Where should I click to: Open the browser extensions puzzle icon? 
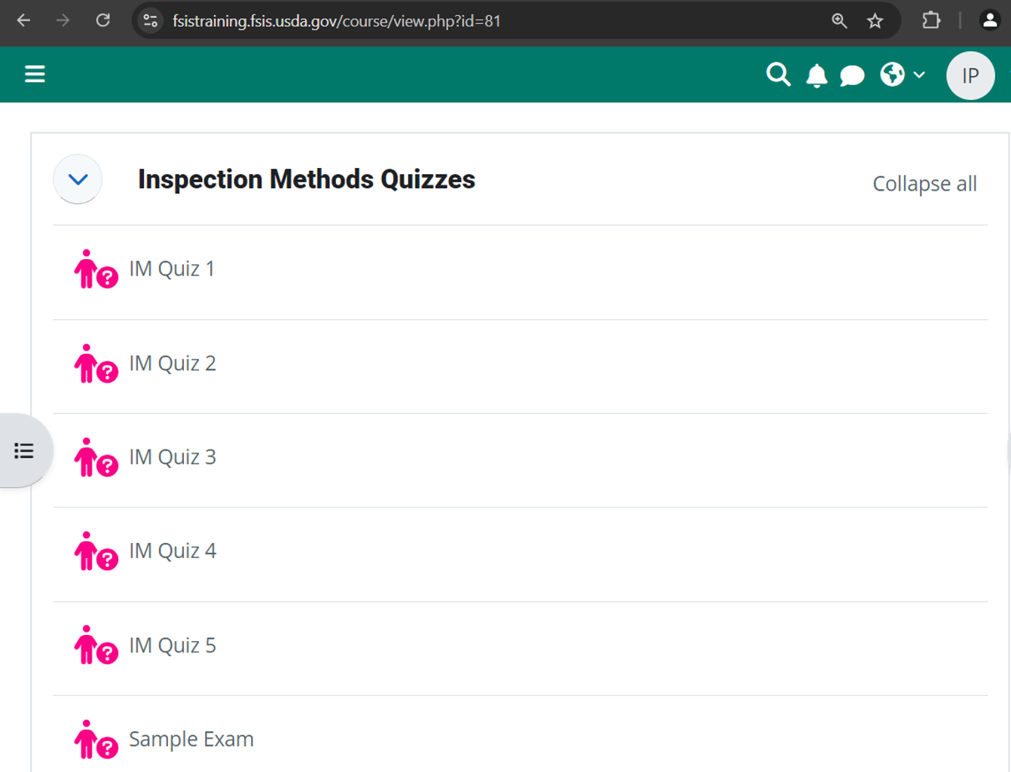click(x=931, y=21)
